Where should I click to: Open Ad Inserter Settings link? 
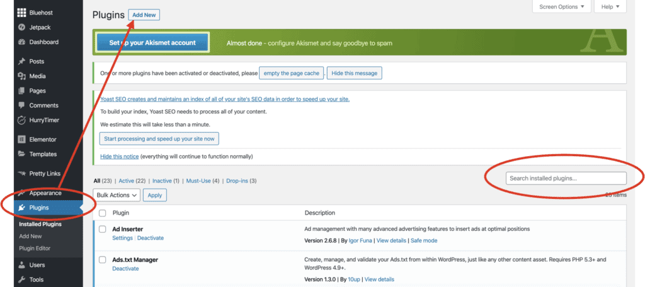tap(123, 238)
